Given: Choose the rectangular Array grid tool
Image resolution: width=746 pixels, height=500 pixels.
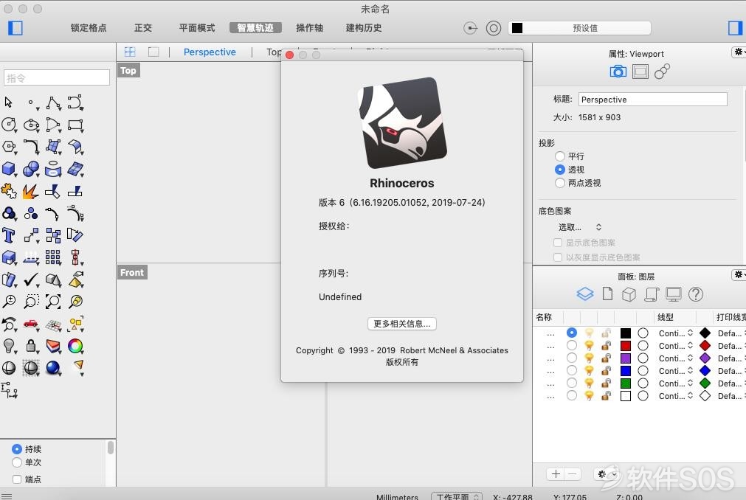Looking at the screenshot, I should tap(53, 257).
